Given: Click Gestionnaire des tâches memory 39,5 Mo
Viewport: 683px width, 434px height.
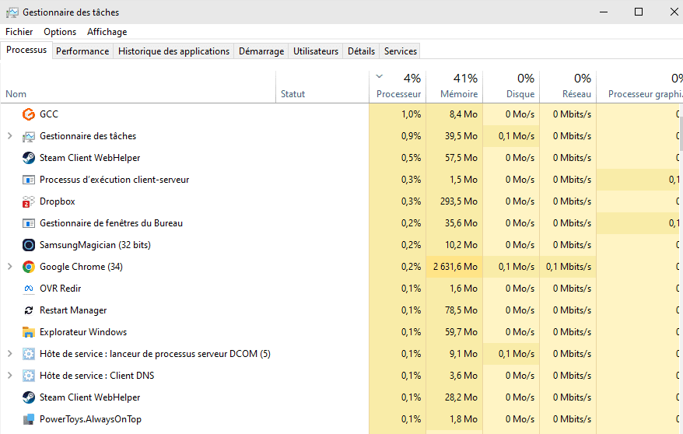Looking at the screenshot, I should 461,136.
